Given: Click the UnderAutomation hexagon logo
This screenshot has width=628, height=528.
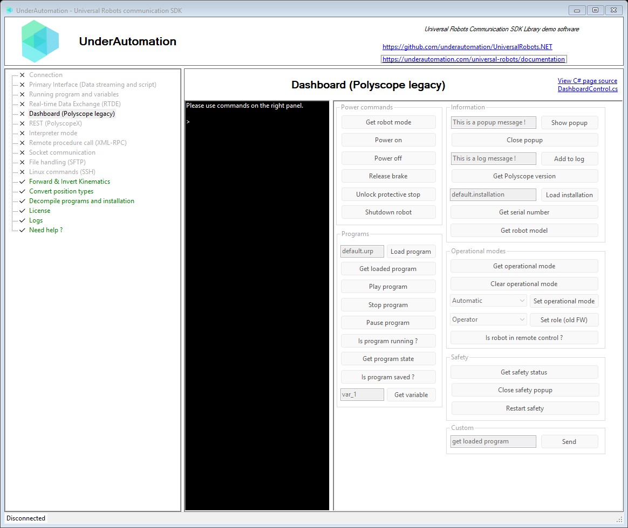Looking at the screenshot, I should [x=40, y=41].
